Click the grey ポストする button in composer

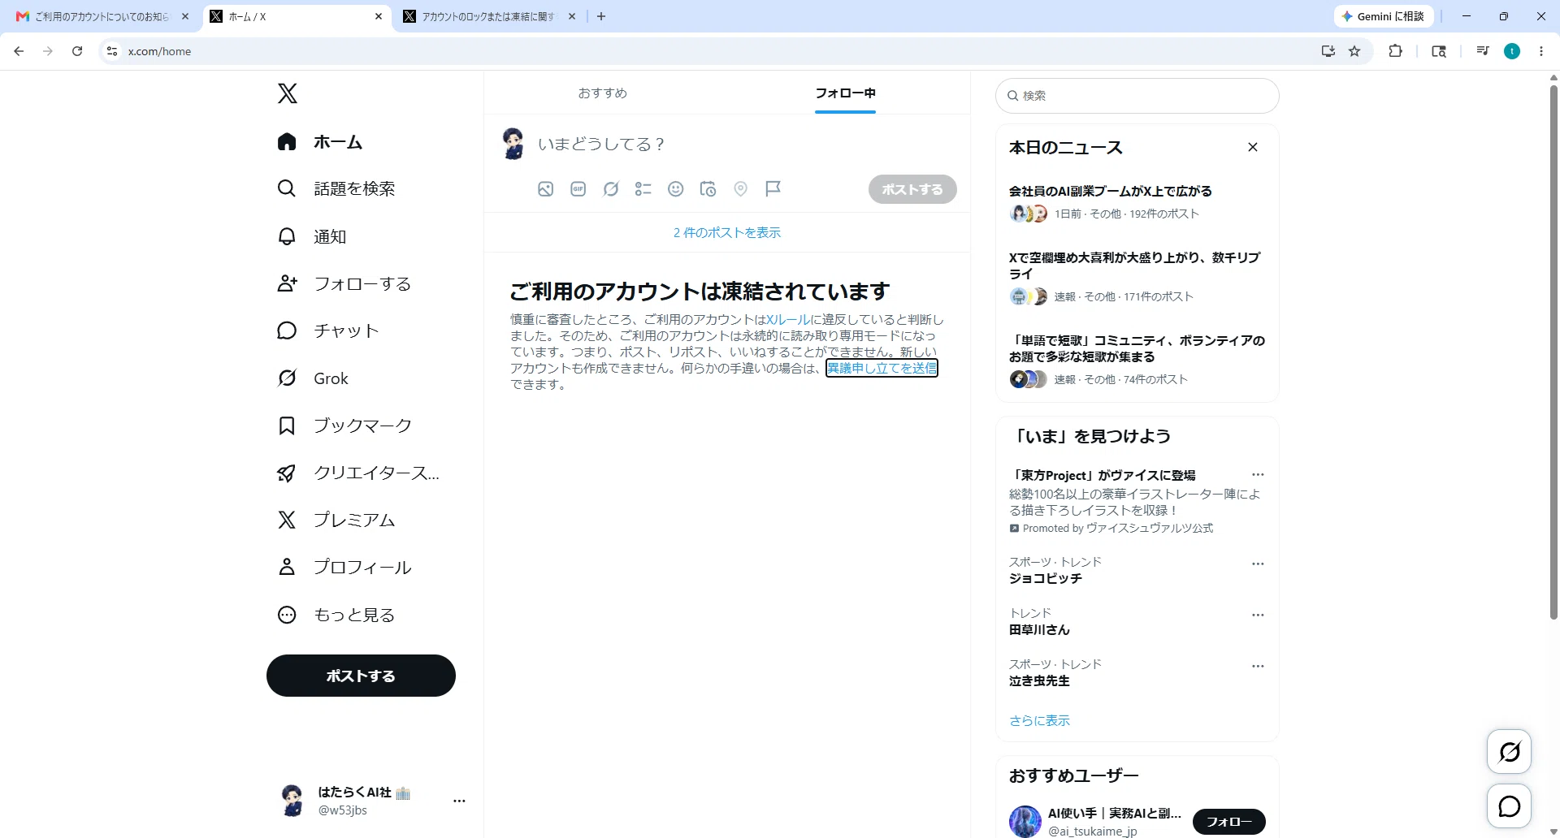pyautogui.click(x=912, y=189)
